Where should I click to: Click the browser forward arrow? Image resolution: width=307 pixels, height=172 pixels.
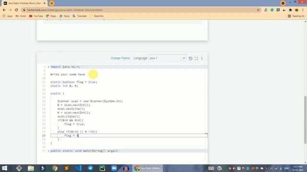click(x=11, y=10)
